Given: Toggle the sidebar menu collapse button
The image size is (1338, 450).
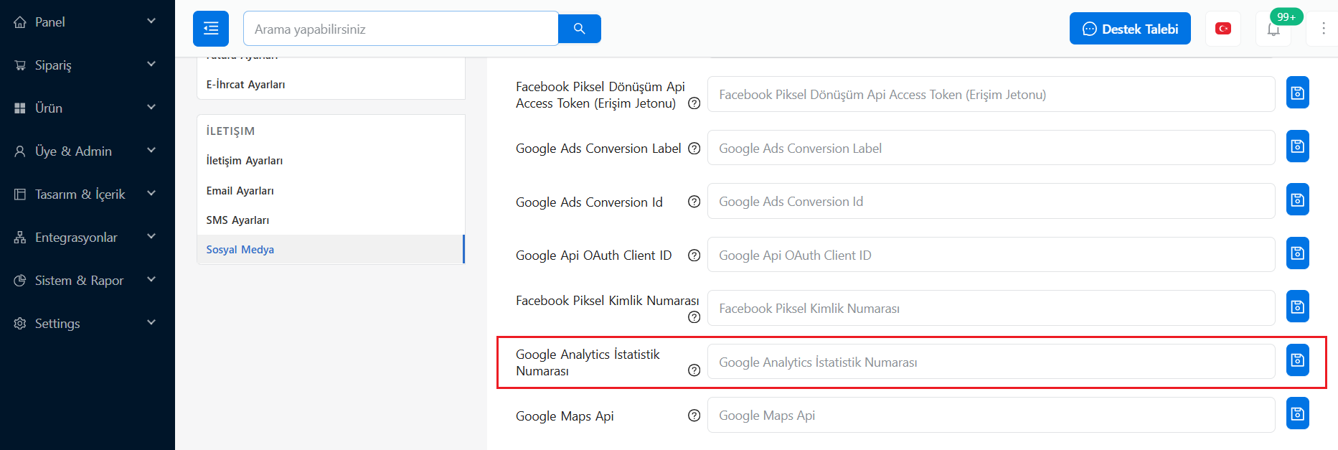Looking at the screenshot, I should 211,29.
